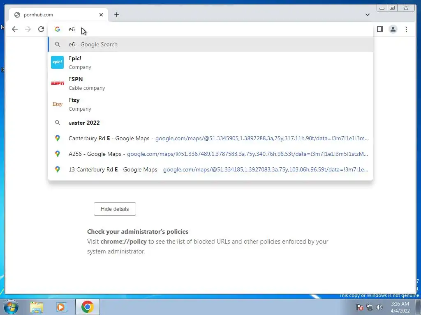Viewport: 421px width, 315px height.
Task: Click the Hide details button
Action: 115,209
